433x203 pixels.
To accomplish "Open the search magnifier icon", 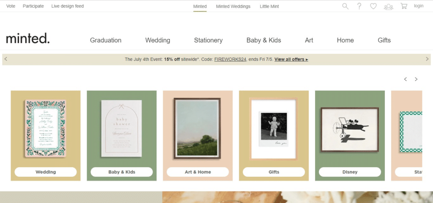I will 345,6.
